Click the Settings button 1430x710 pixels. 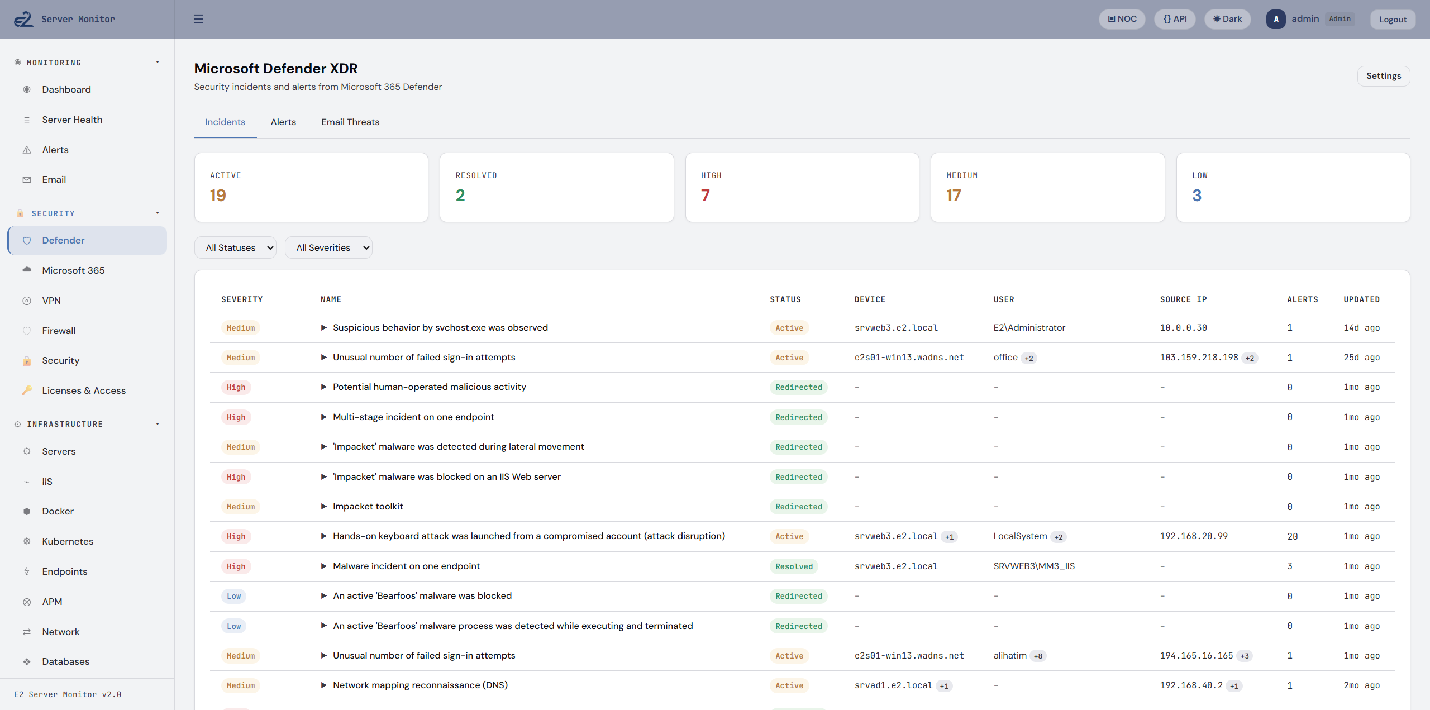(x=1383, y=75)
